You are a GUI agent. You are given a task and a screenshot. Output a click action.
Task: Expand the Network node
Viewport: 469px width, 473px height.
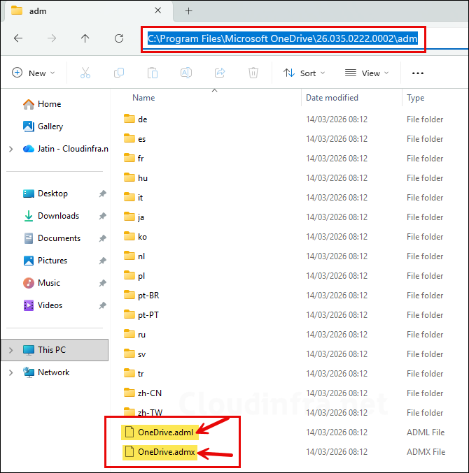click(x=11, y=372)
